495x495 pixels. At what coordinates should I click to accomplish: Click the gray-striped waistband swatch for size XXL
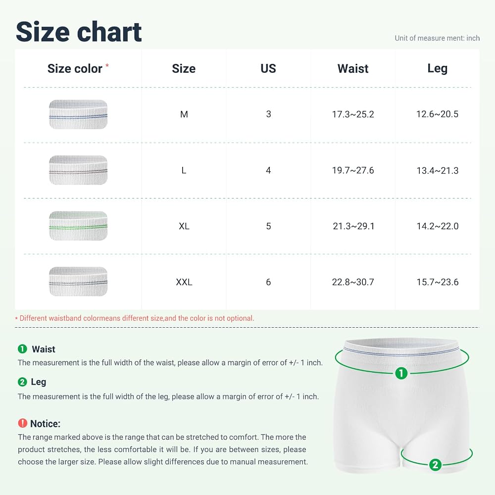click(x=78, y=281)
